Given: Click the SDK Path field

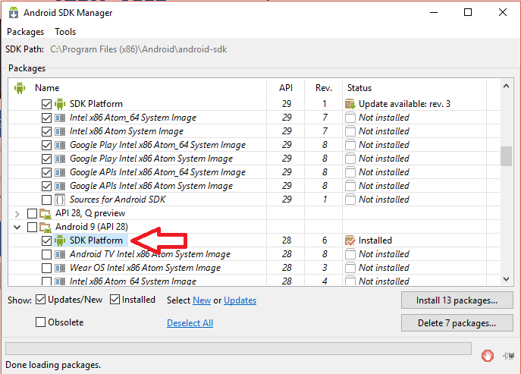Looking at the screenshot, I should click(x=139, y=49).
